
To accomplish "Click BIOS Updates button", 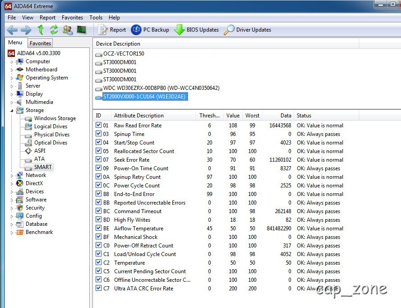I will click(196, 30).
